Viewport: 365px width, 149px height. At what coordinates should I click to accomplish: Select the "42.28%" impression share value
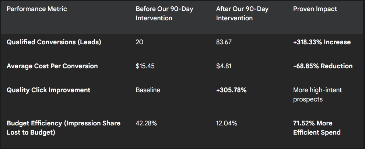click(x=146, y=123)
